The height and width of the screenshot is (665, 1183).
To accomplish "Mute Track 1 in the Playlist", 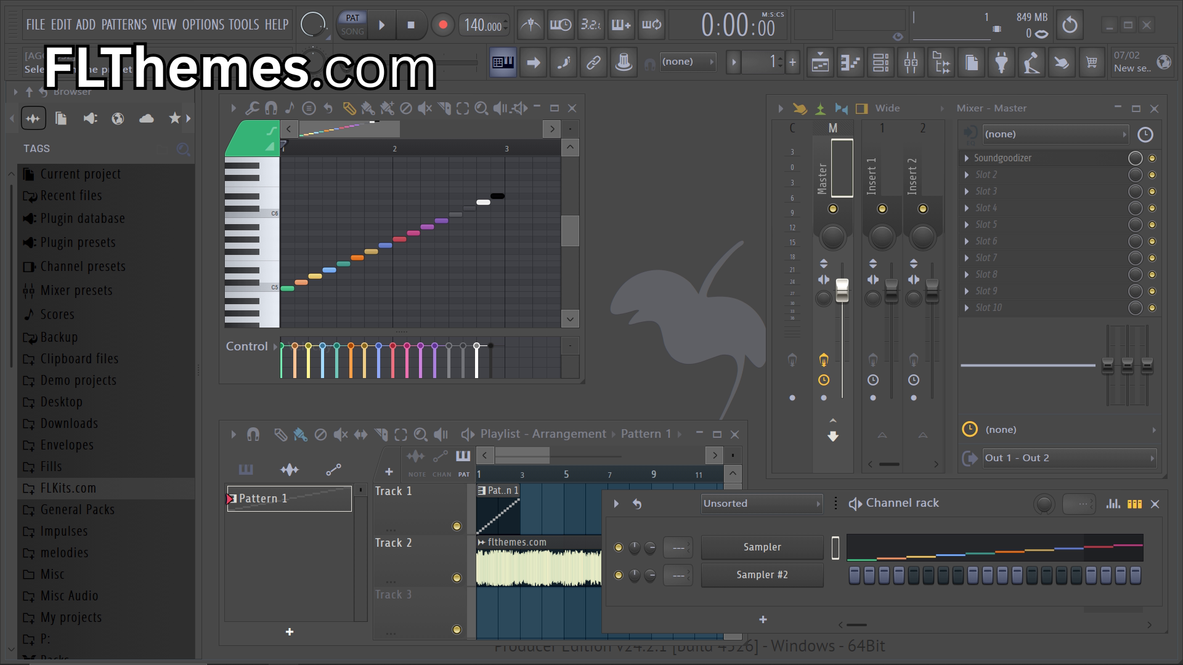I will [457, 526].
